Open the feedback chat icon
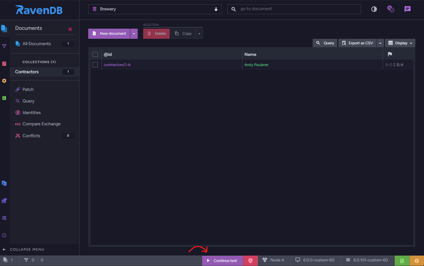The height and width of the screenshot is (266, 424). [408, 9]
